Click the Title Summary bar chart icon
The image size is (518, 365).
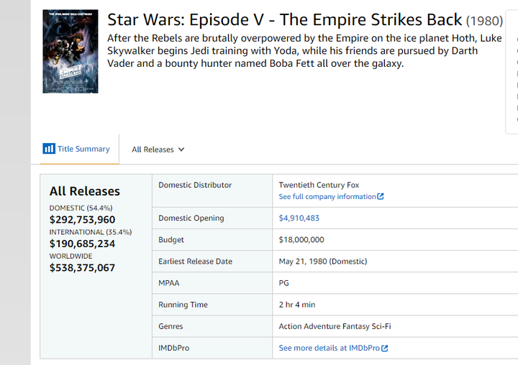49,149
